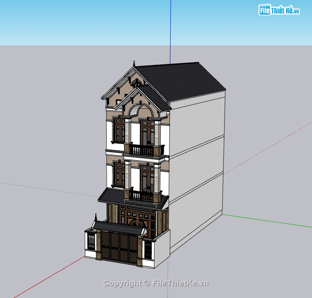The height and width of the screenshot is (298, 312).
Task: Click the left wooden window on third floor
Action: [x=120, y=130]
